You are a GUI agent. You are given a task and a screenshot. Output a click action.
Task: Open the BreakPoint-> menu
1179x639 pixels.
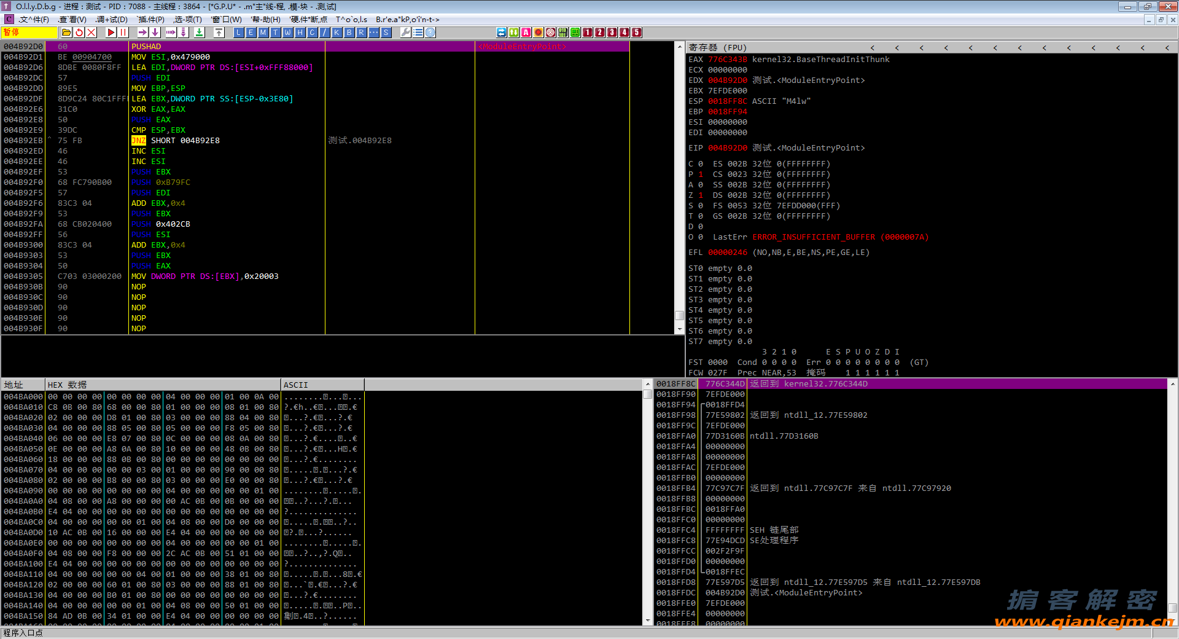pos(408,20)
